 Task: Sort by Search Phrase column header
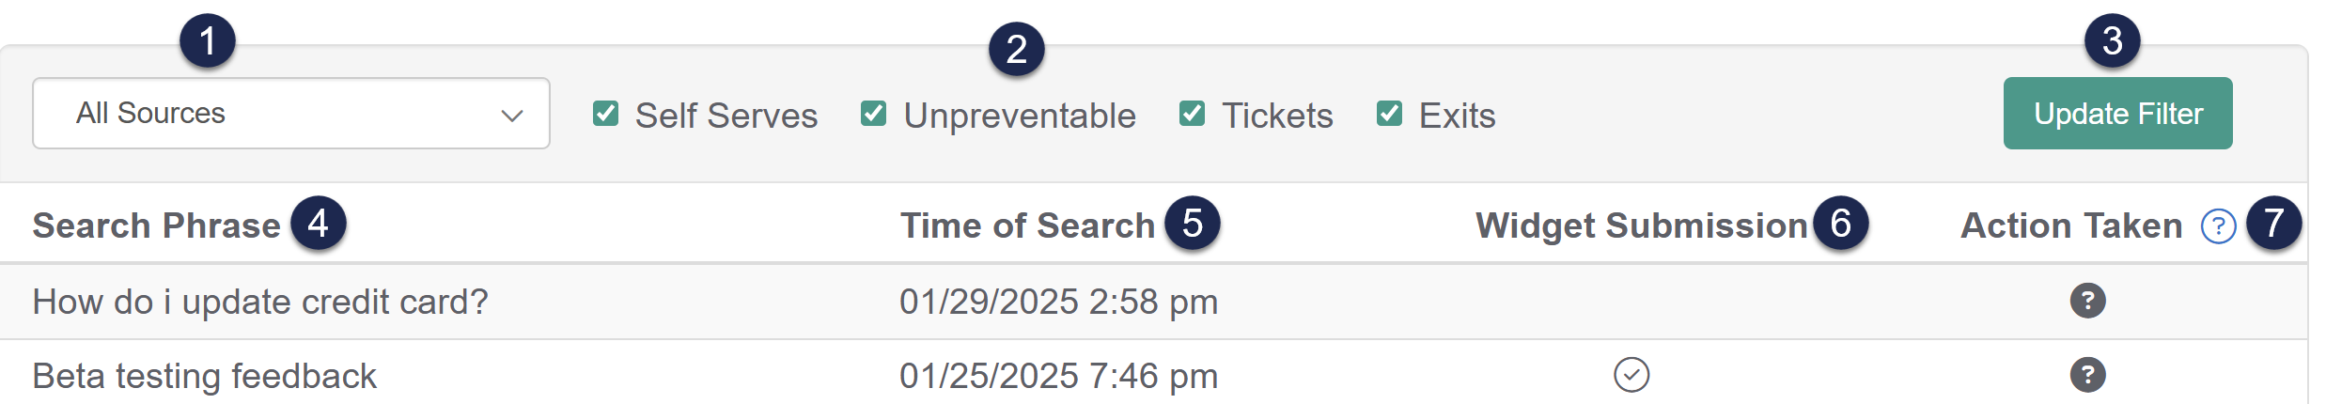[156, 226]
